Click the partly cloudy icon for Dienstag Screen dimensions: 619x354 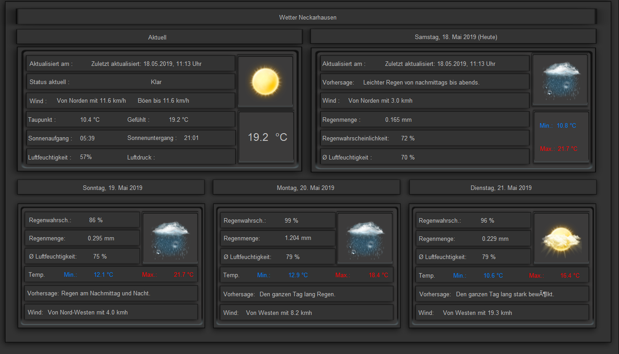click(x=561, y=239)
